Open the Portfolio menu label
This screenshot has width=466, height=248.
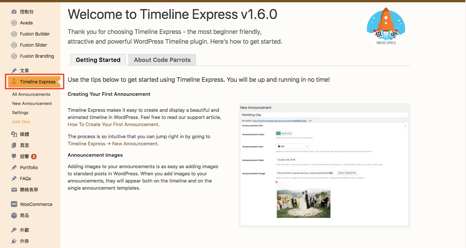(29, 168)
